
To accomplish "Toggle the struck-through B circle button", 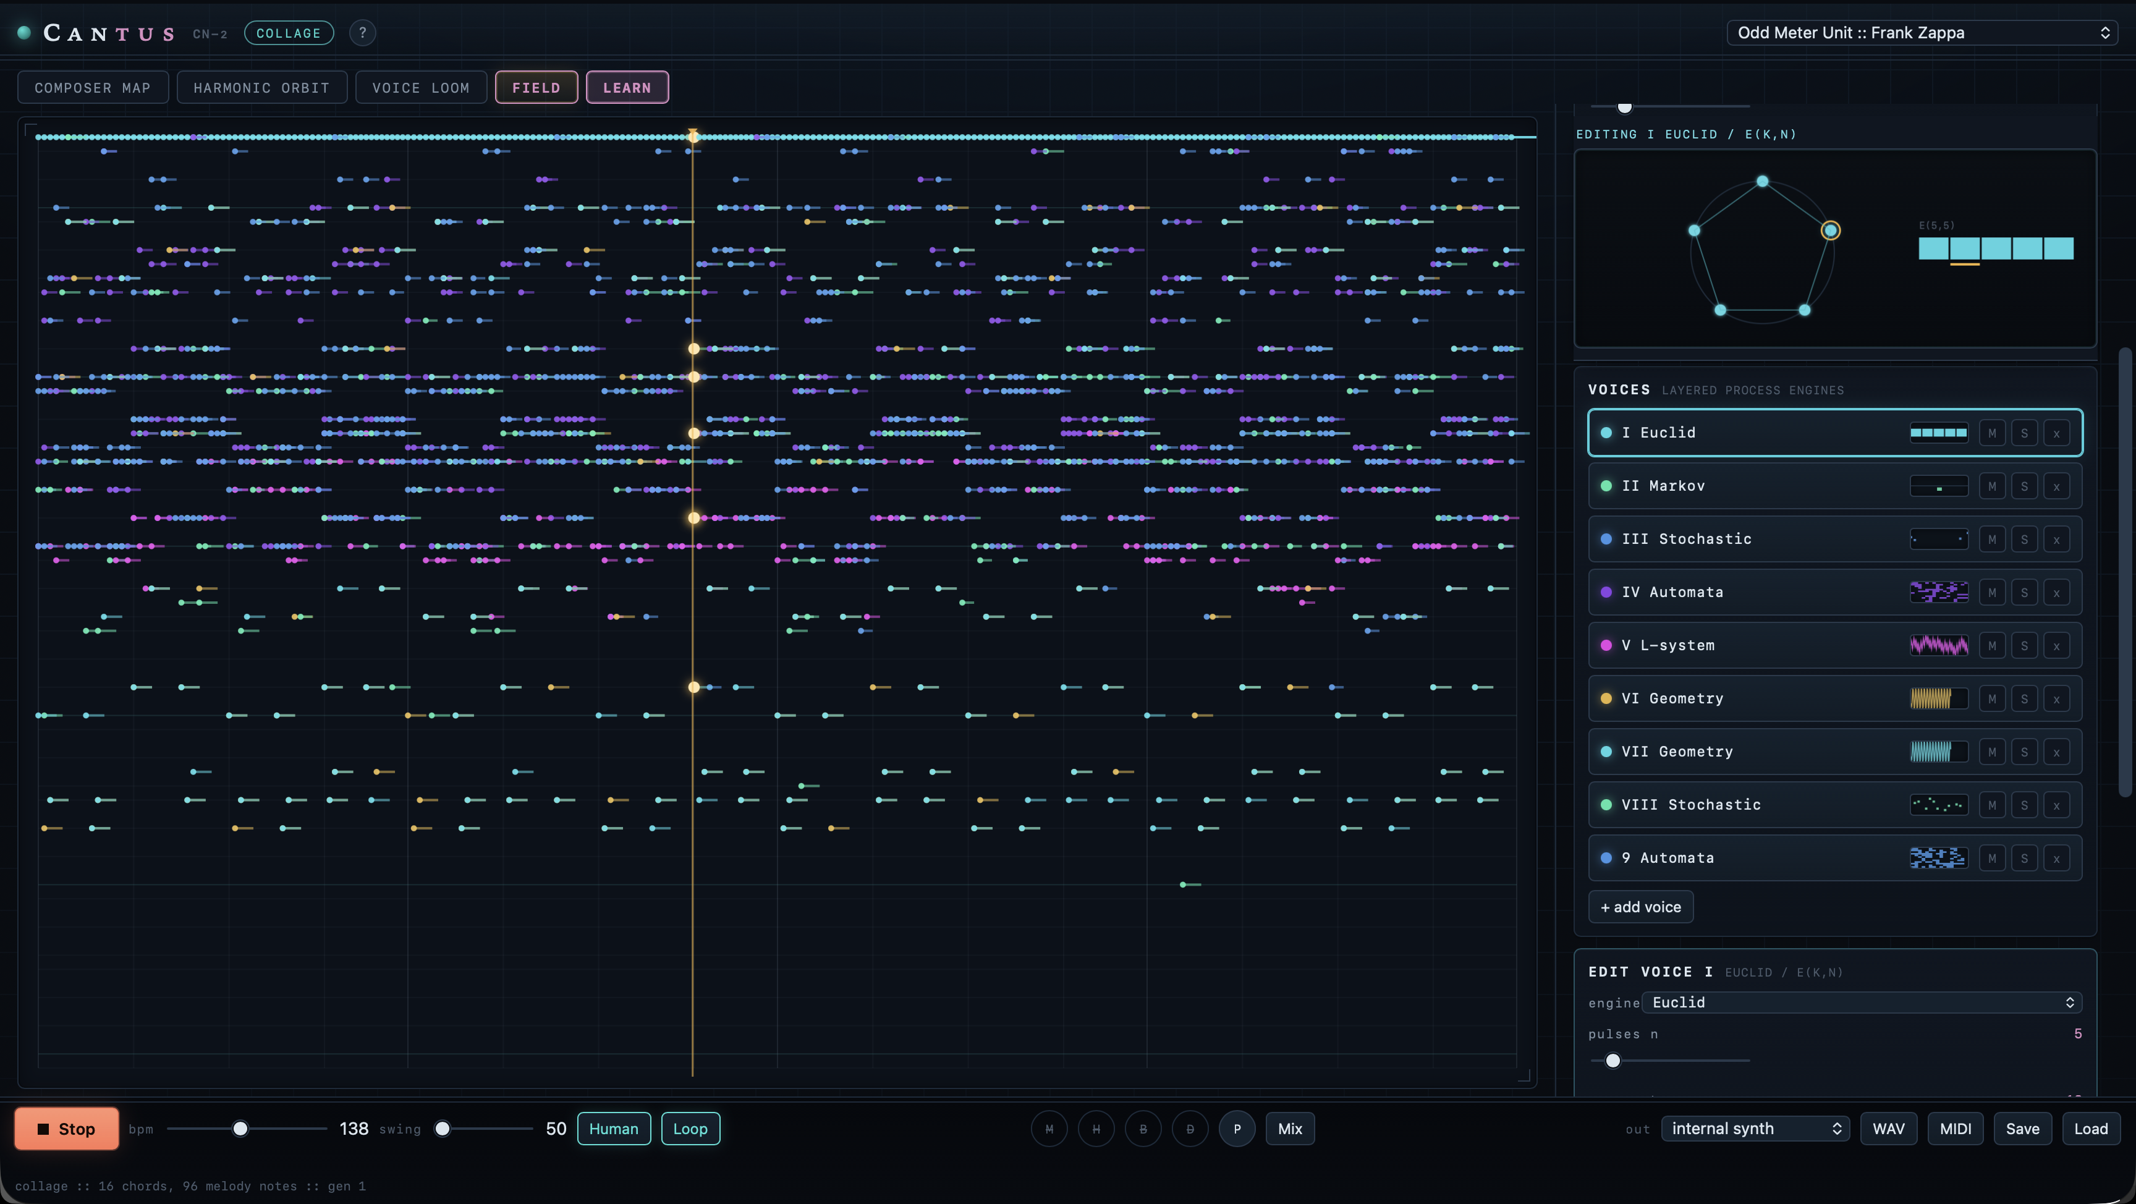I will click(x=1143, y=1129).
